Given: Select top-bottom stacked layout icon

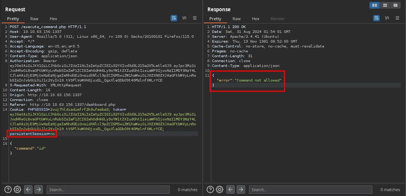Looking at the screenshot, I should pyautogui.click(x=385, y=5).
